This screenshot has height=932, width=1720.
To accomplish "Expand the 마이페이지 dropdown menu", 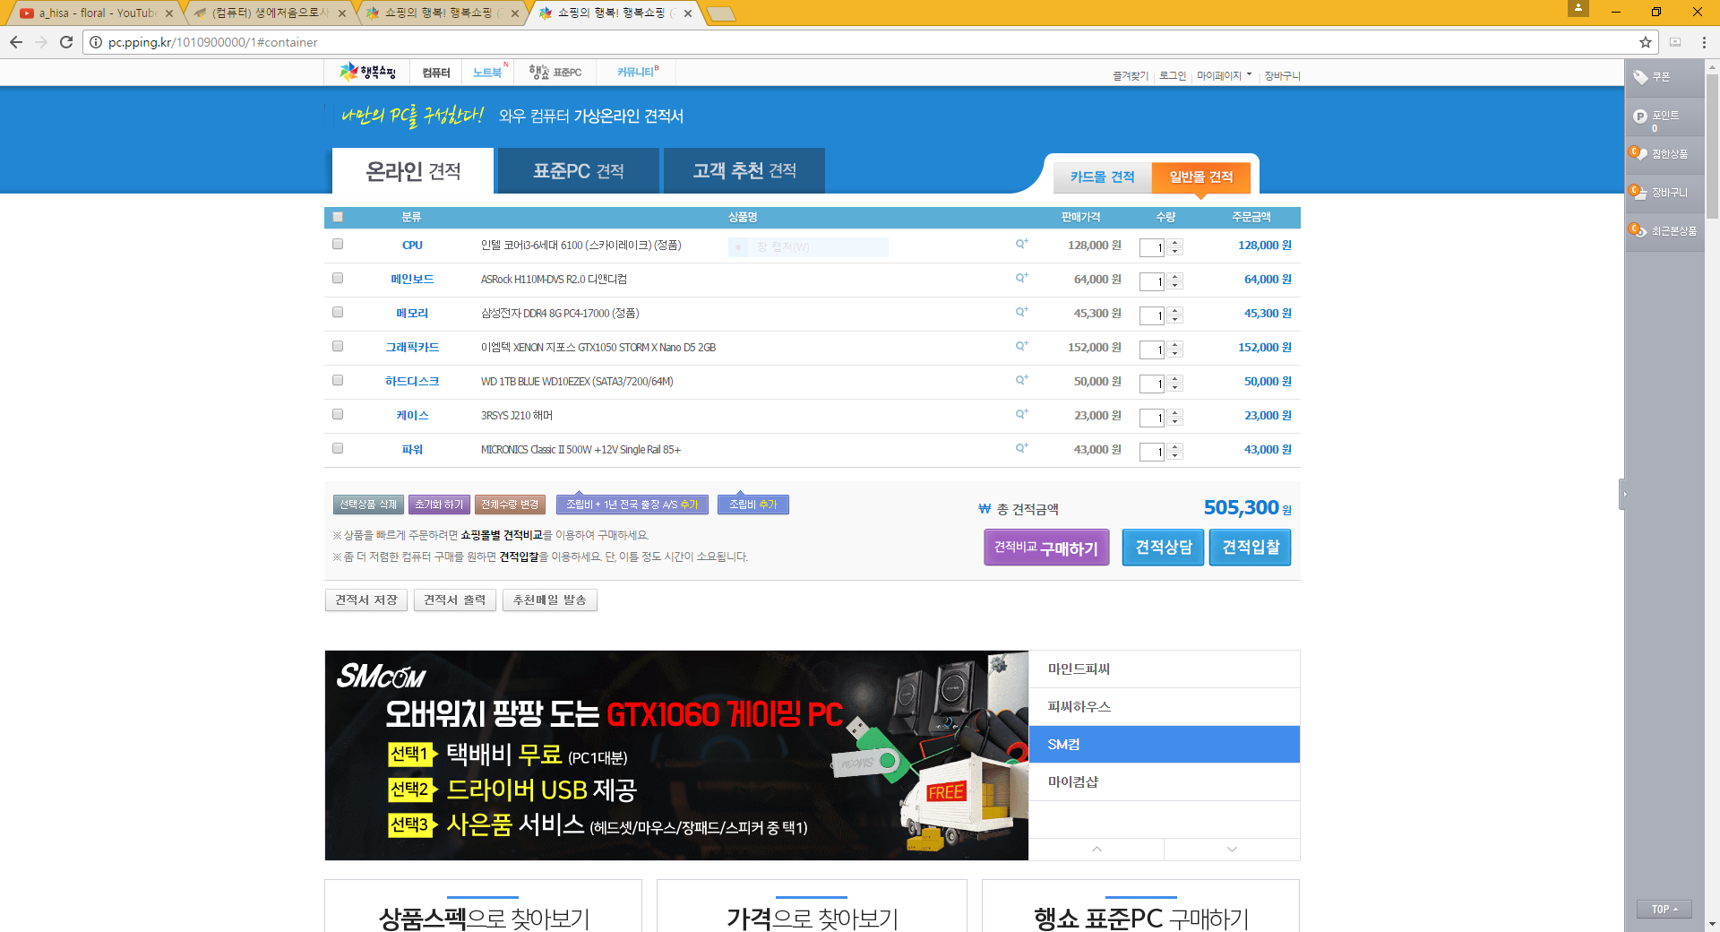I will click(1224, 75).
